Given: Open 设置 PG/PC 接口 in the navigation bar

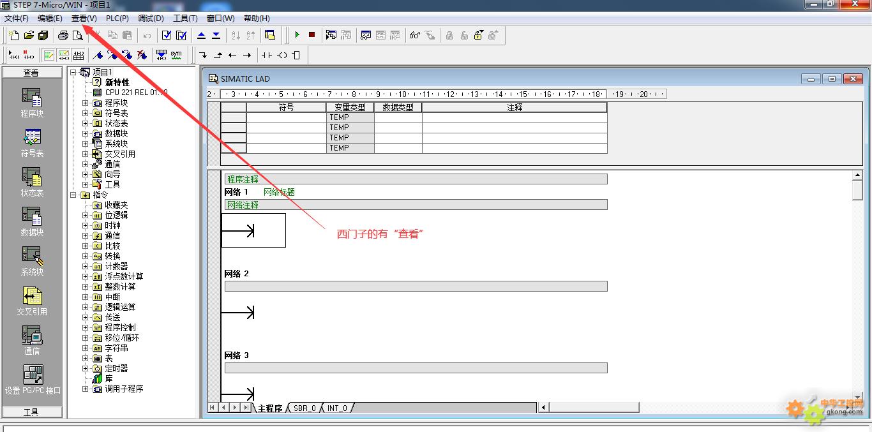Looking at the screenshot, I should coord(33,380).
